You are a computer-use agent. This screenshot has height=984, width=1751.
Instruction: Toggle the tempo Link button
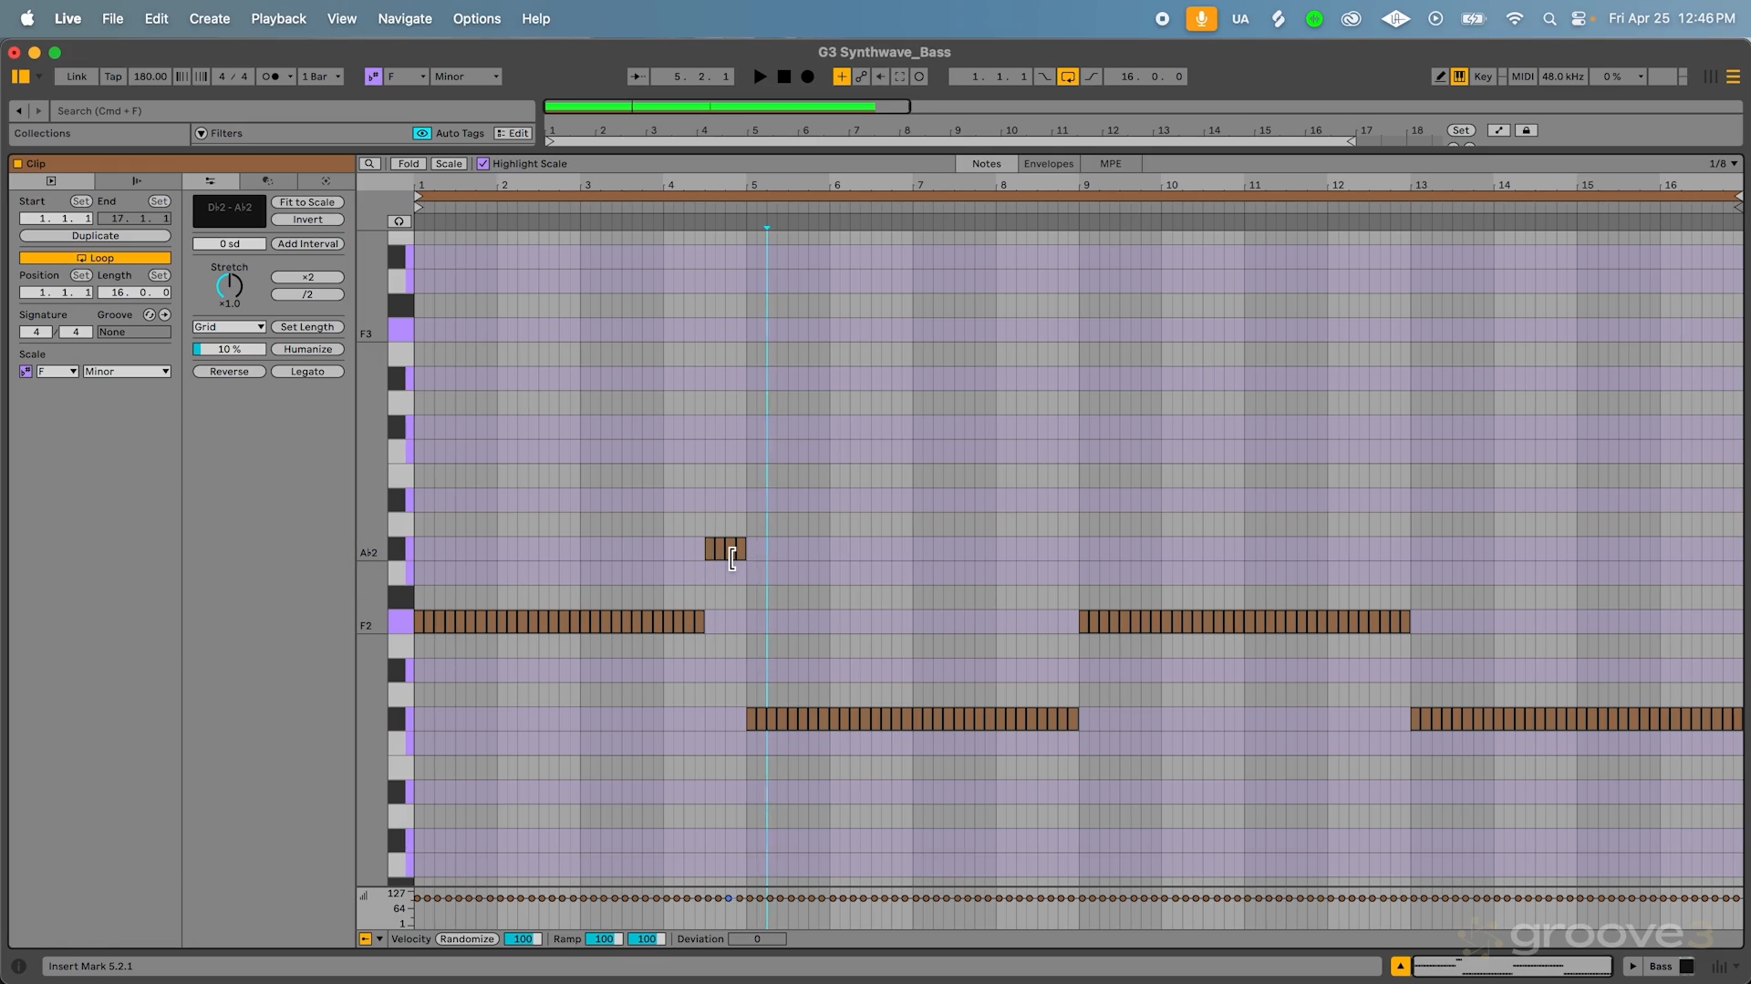click(77, 77)
